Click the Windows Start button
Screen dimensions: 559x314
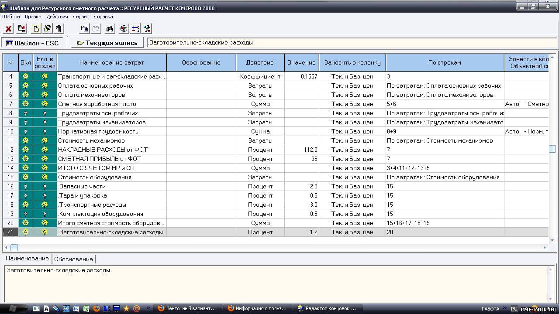[x=13, y=308]
